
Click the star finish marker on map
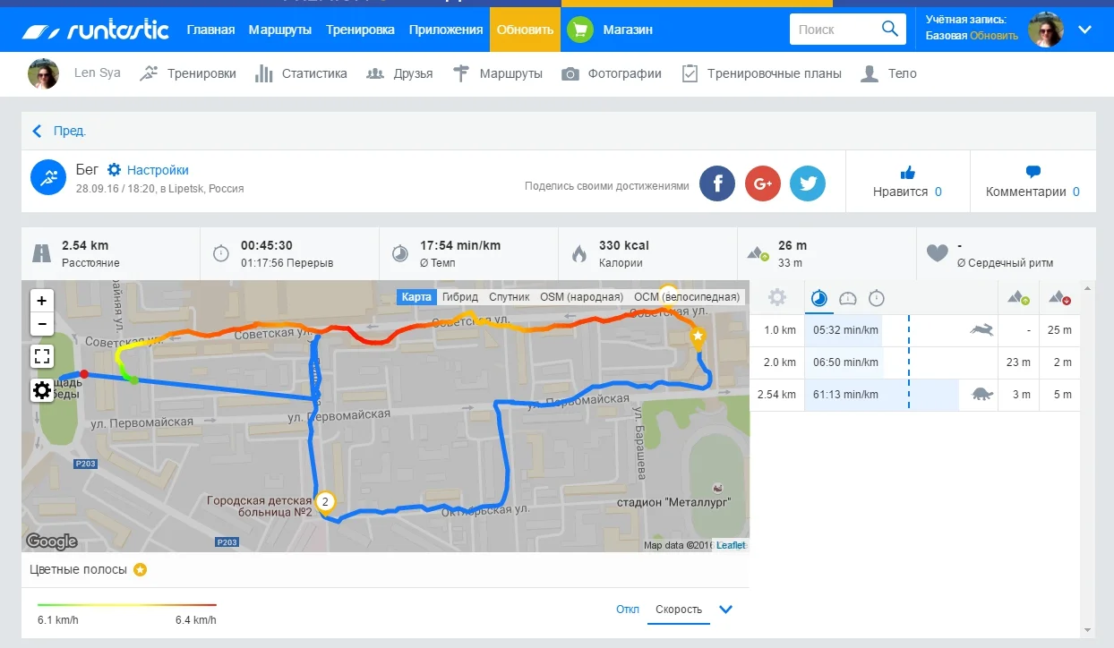tap(698, 337)
